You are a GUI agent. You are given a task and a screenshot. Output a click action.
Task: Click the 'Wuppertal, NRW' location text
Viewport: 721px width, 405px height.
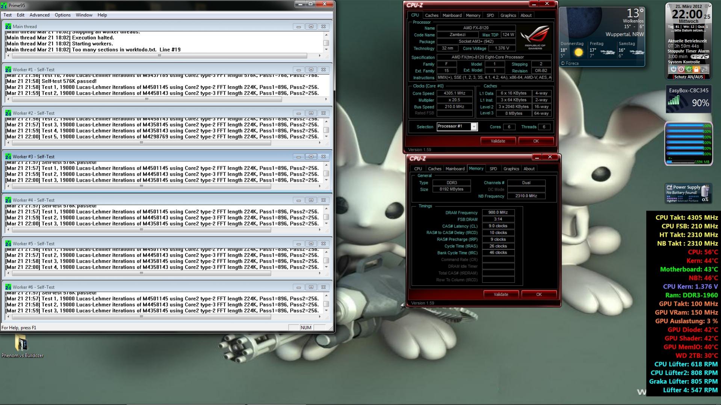pyautogui.click(x=625, y=34)
